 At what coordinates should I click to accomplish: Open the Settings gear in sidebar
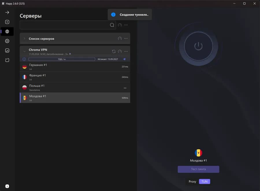tap(7, 41)
